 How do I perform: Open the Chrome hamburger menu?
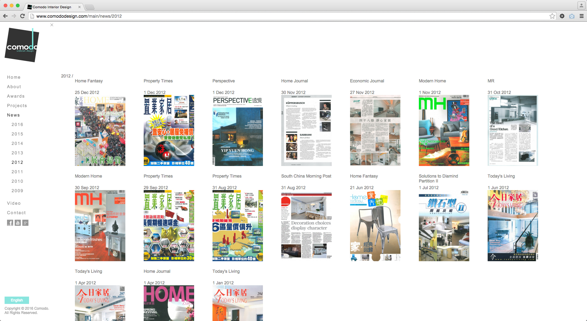click(x=581, y=16)
